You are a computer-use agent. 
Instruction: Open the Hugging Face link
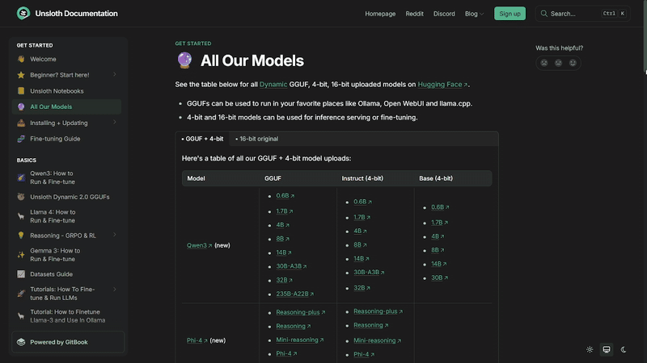(442, 85)
